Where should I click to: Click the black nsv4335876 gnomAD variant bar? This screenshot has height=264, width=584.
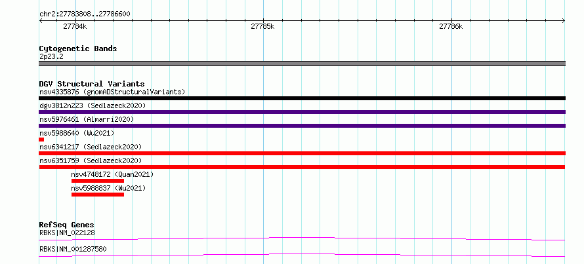302,98
